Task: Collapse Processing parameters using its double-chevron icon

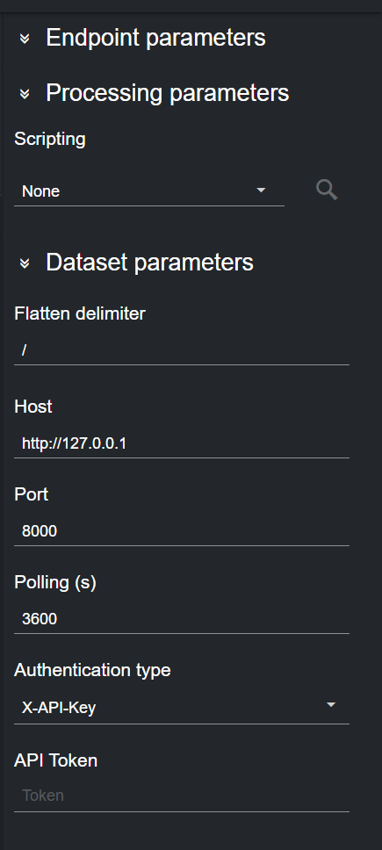Action: click(25, 94)
